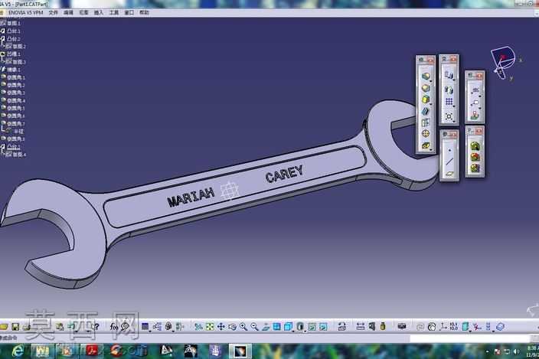Image resolution: width=539 pixels, height=359 pixels.
Task: Select the Scaling tool icon
Action: [449, 117]
